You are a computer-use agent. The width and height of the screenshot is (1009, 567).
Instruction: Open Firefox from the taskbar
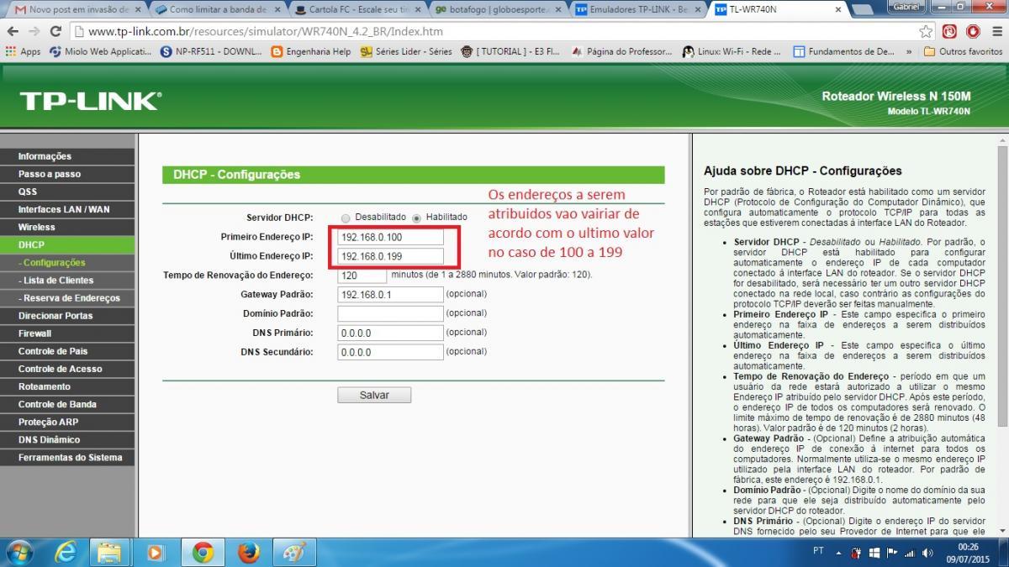248,553
